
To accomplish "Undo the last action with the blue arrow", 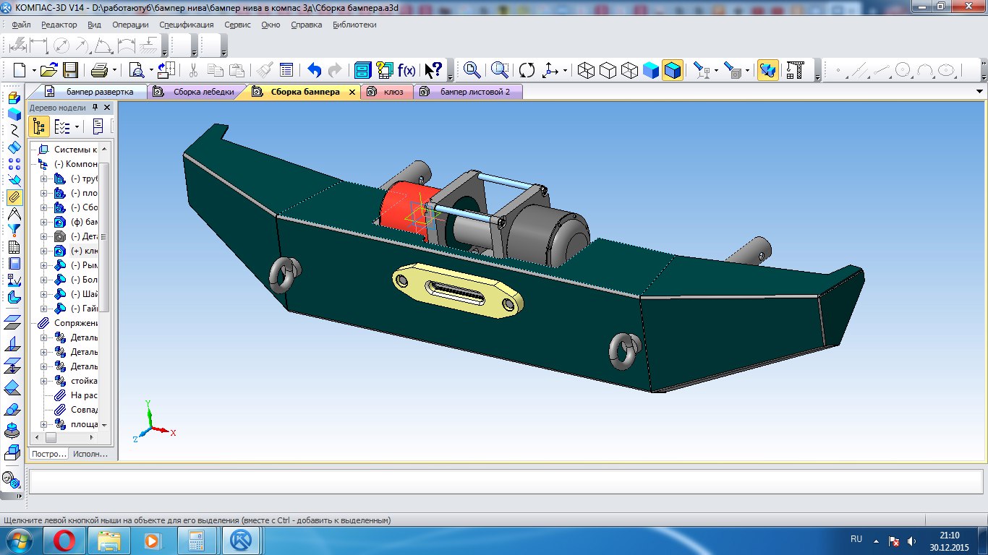I will (x=314, y=70).
